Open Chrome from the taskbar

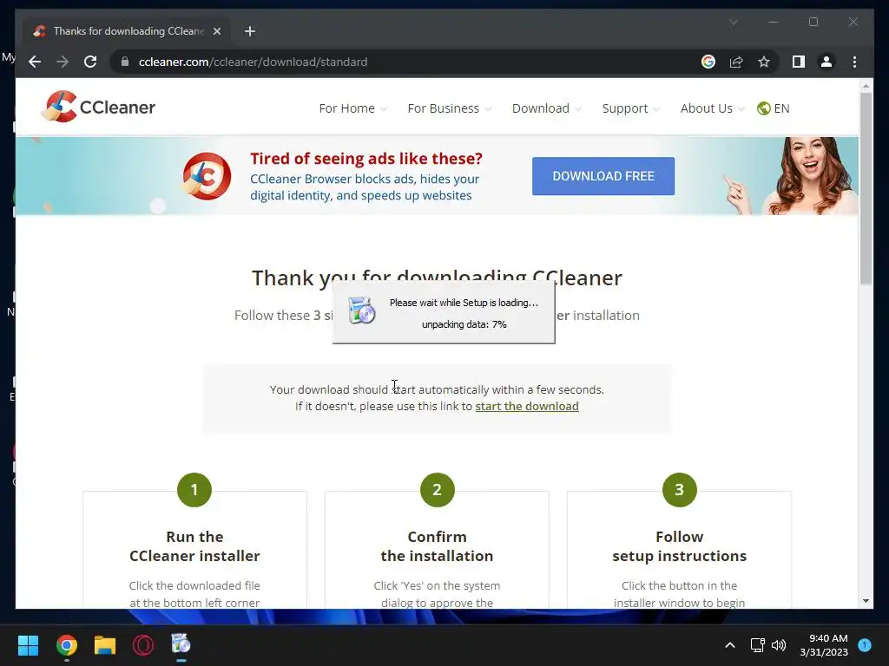[x=66, y=645]
